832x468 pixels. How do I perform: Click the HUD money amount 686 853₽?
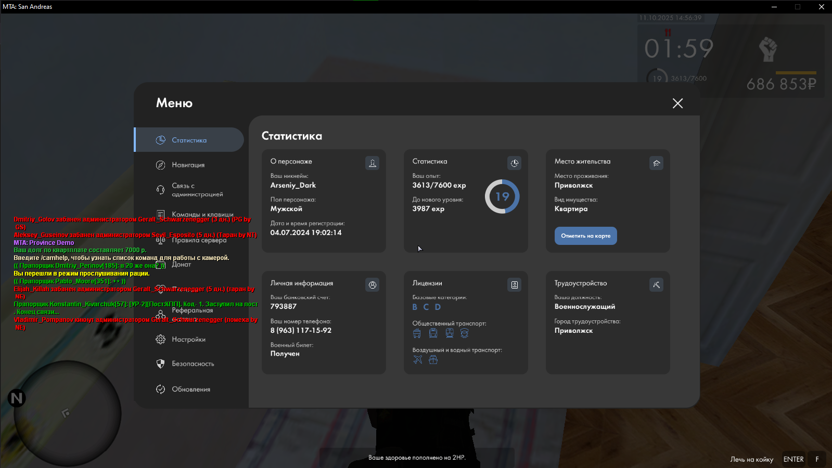[x=781, y=84]
